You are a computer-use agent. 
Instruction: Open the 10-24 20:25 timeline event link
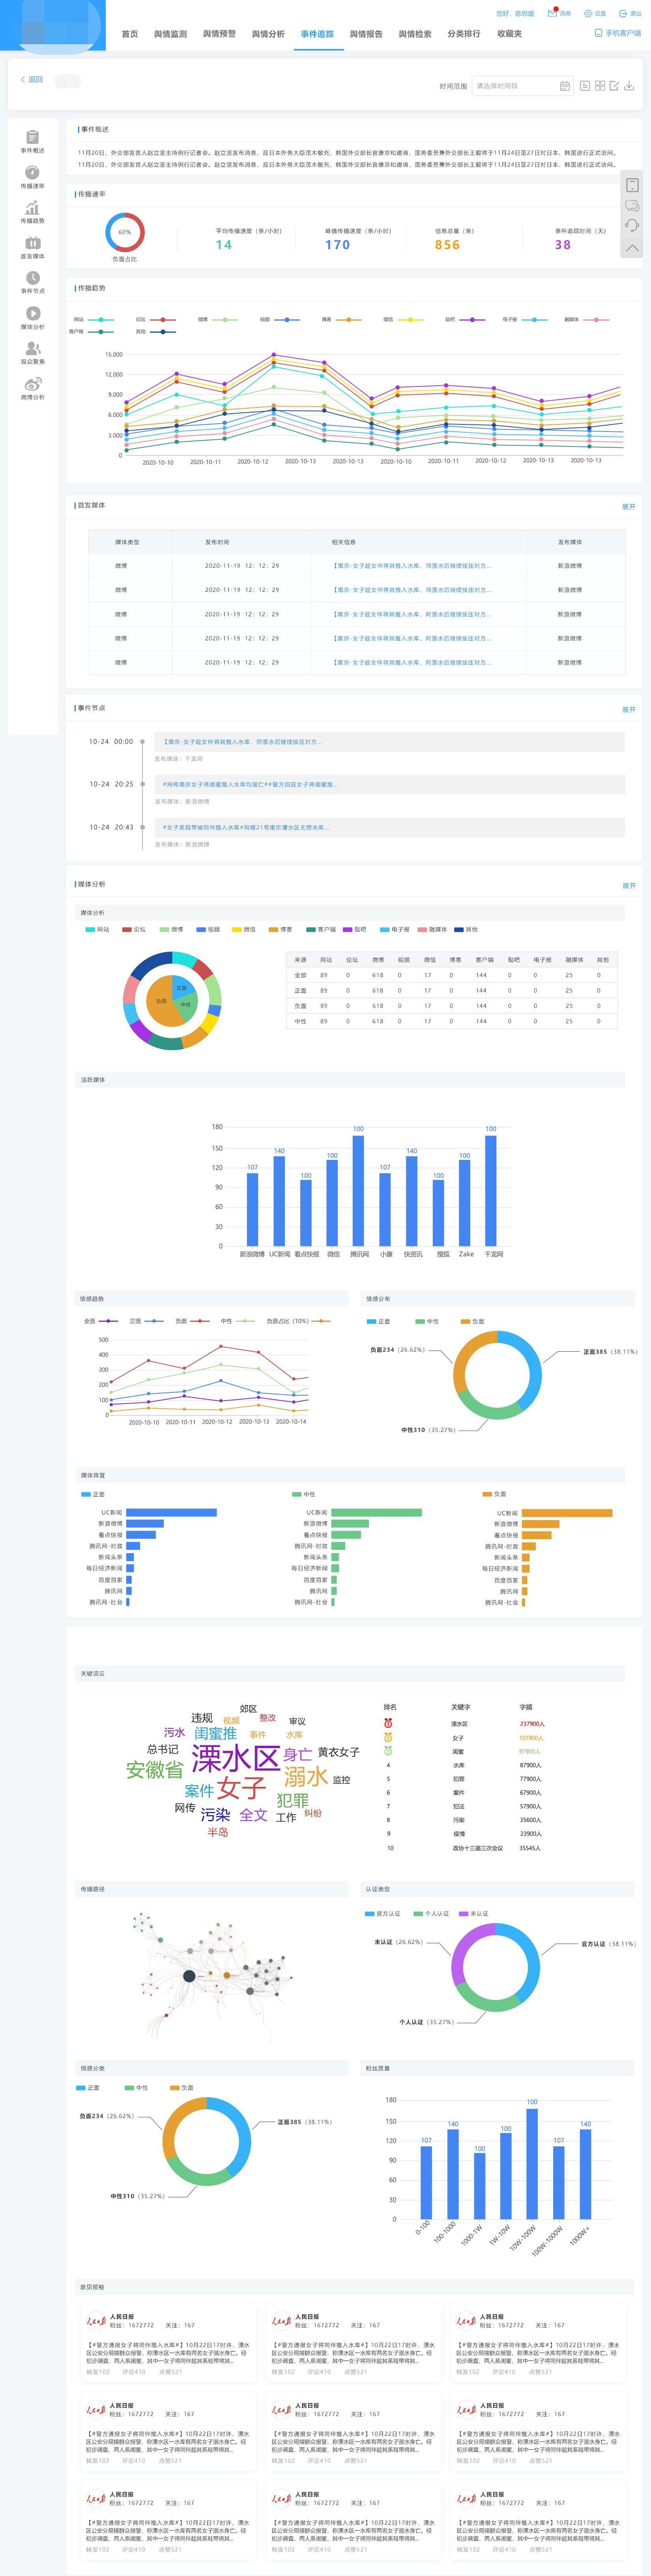[x=250, y=785]
